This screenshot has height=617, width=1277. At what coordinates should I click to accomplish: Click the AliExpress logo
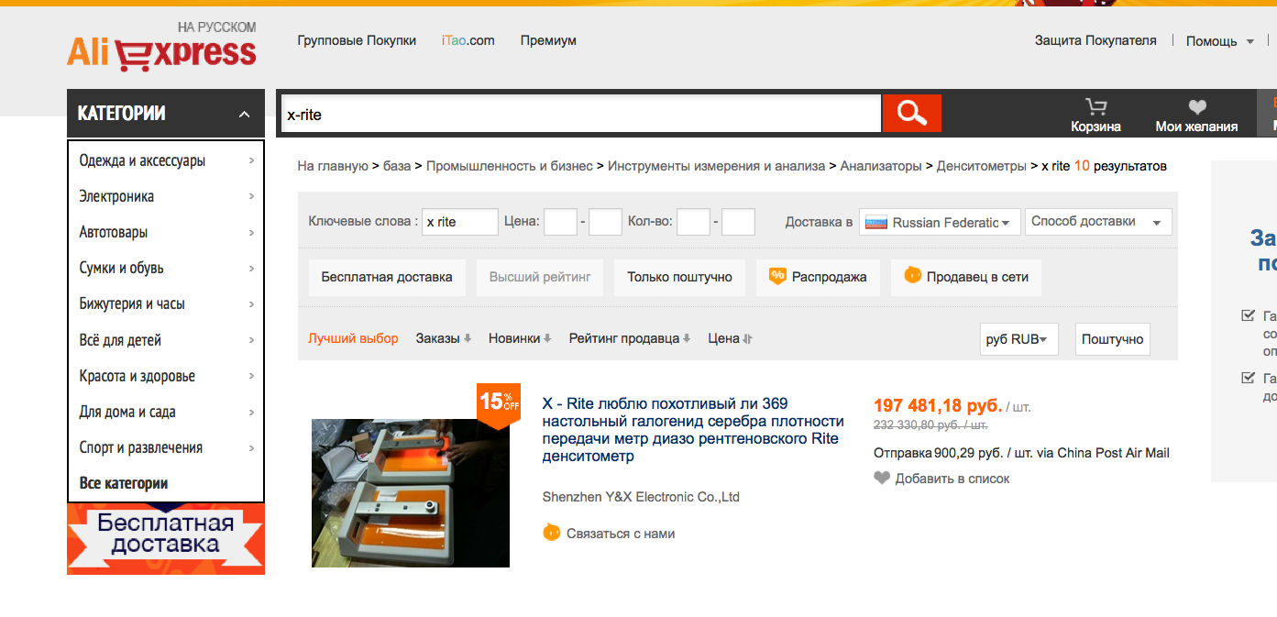161,46
